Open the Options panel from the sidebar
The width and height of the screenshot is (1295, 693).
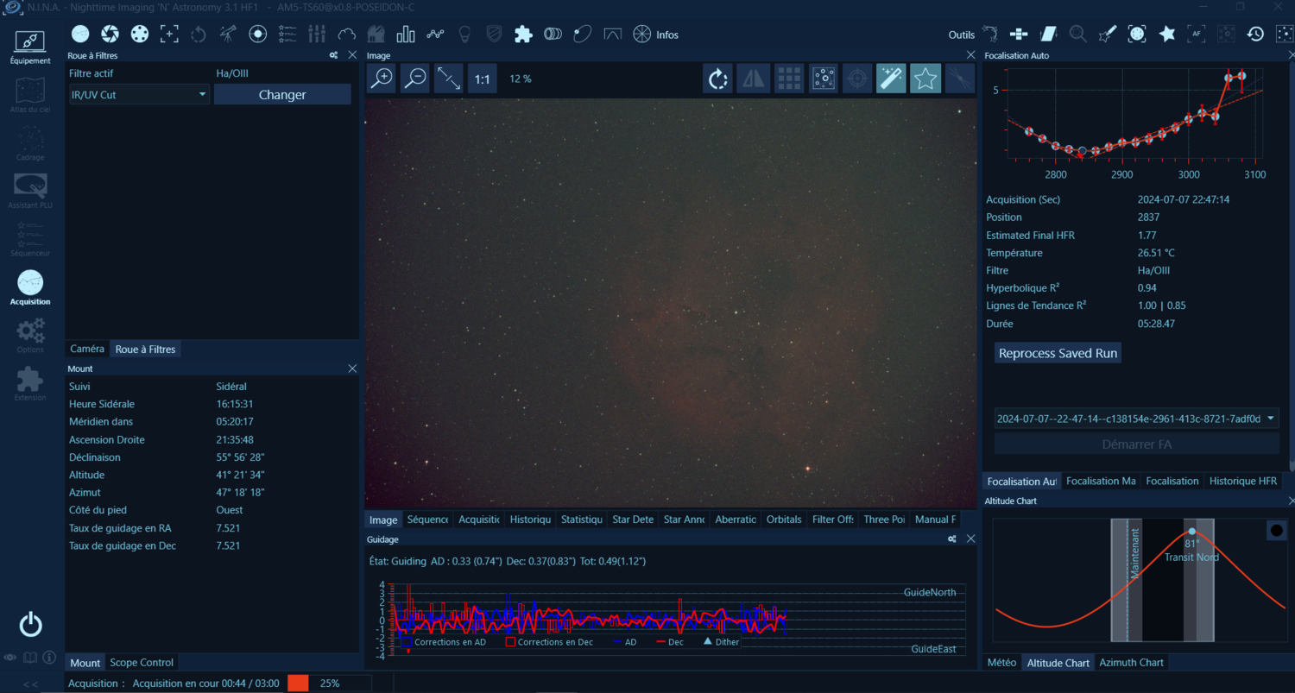(x=30, y=336)
